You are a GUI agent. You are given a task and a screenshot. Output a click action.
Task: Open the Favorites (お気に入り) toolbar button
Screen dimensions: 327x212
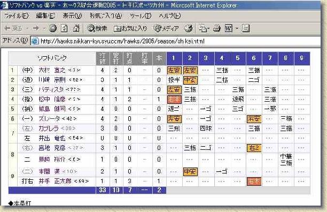[x=130, y=28]
